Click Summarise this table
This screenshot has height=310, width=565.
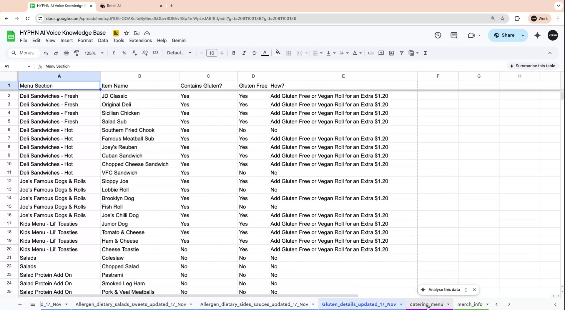coord(533,66)
